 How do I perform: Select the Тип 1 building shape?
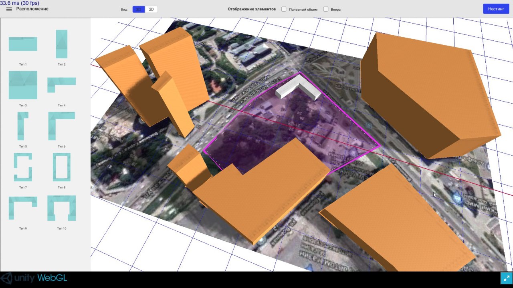tap(23, 44)
